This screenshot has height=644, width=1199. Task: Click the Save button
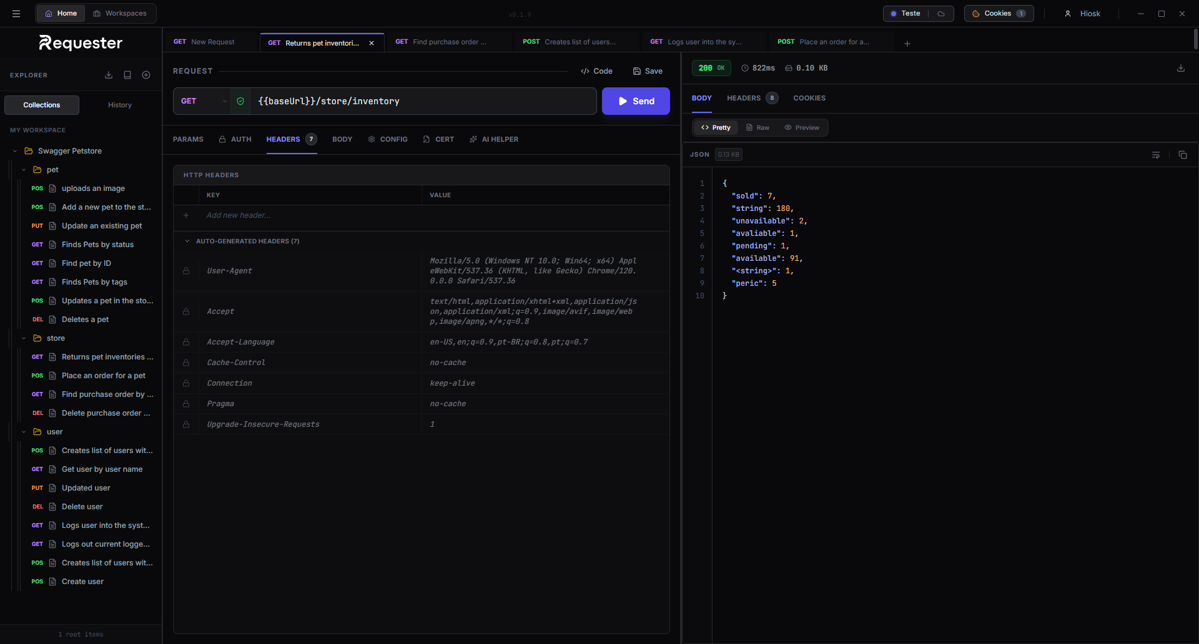(648, 71)
